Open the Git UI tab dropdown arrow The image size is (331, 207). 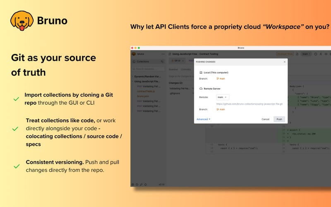point(183,61)
